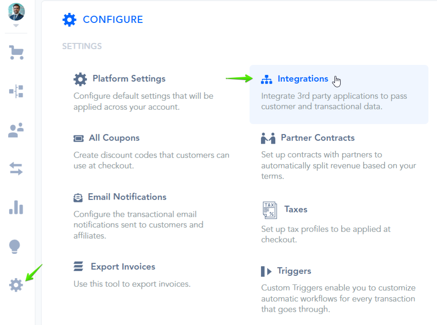Open the customers people sidebar icon
The width and height of the screenshot is (437, 325).
16,130
